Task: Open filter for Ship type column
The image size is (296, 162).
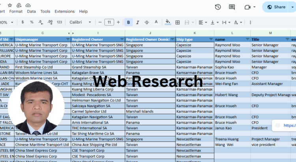Action: coord(211,39)
